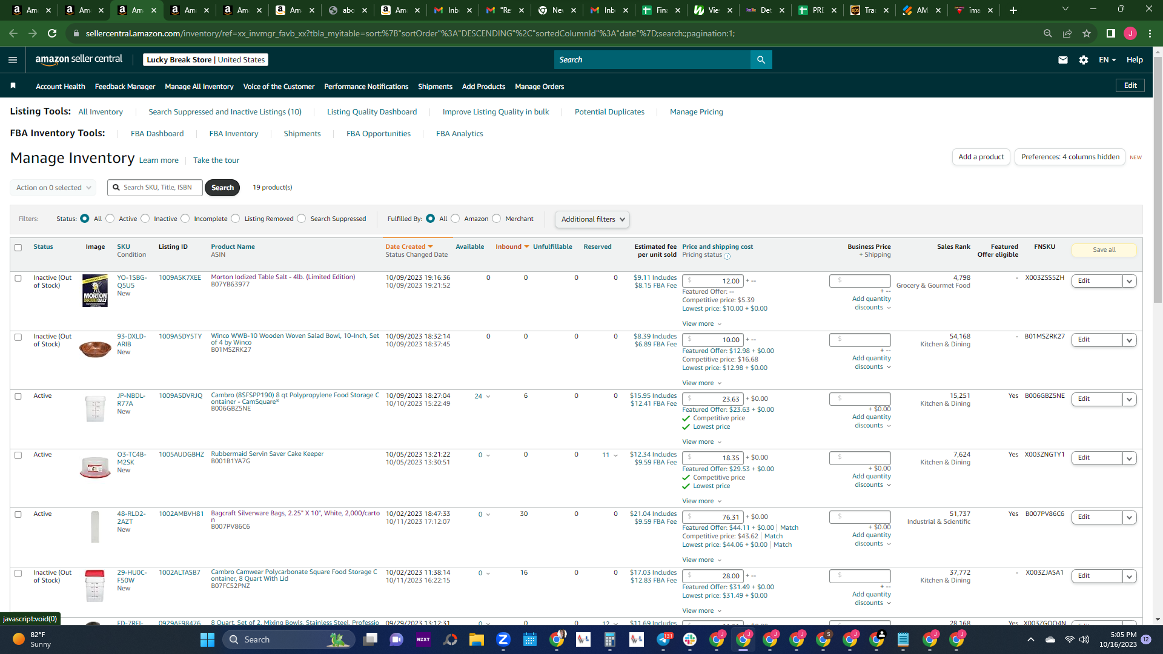This screenshot has height=654, width=1163.
Task: Click the browser back arrow
Action: (x=13, y=33)
